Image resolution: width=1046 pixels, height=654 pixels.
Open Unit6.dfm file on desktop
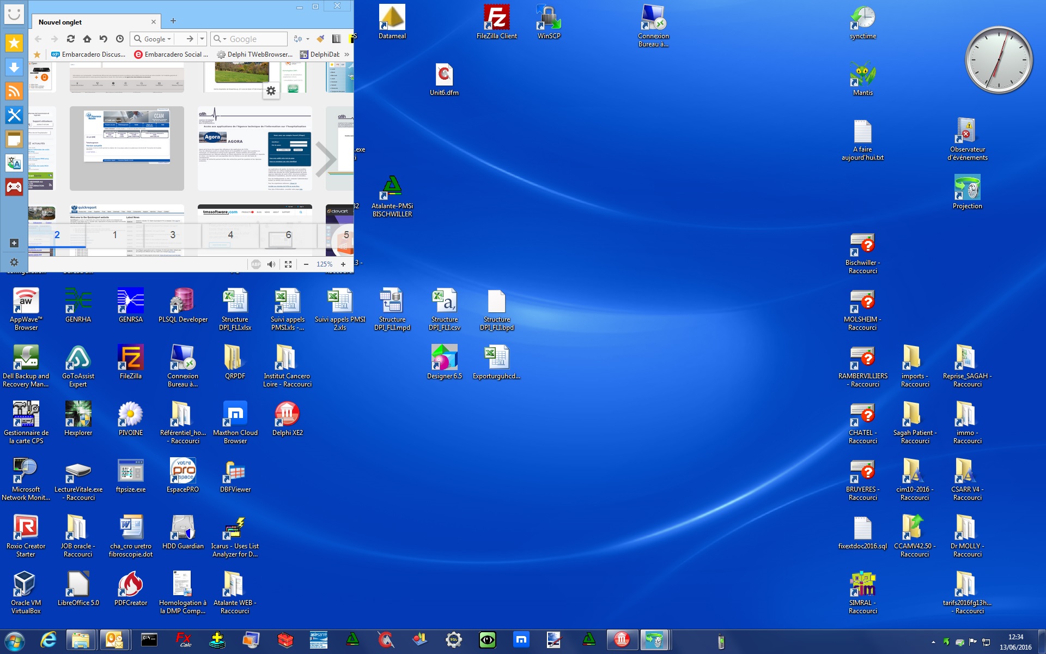445,78
